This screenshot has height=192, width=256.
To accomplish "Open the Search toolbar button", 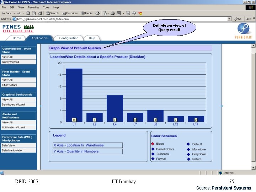I will (52, 13).
